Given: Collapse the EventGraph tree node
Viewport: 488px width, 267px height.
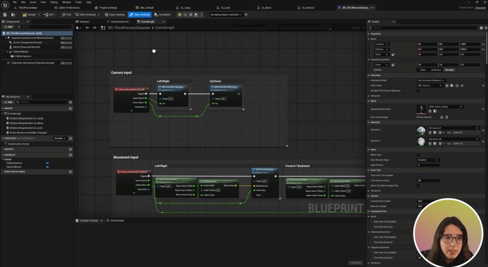Looking at the screenshot, I should [x=3, y=113].
